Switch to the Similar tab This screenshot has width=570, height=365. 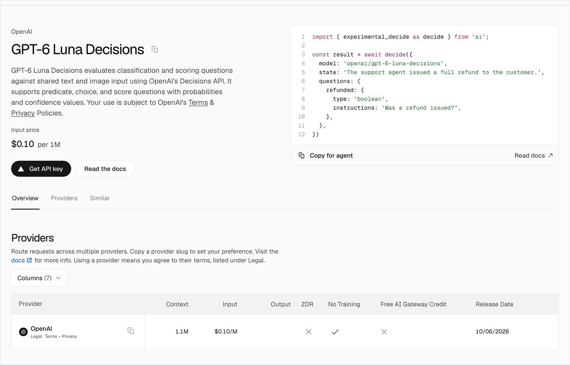[x=100, y=198]
